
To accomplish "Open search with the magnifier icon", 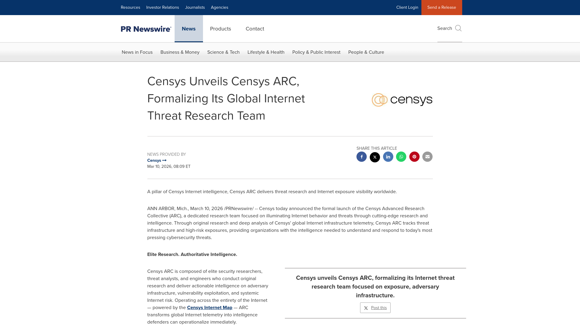I will tap(458, 28).
